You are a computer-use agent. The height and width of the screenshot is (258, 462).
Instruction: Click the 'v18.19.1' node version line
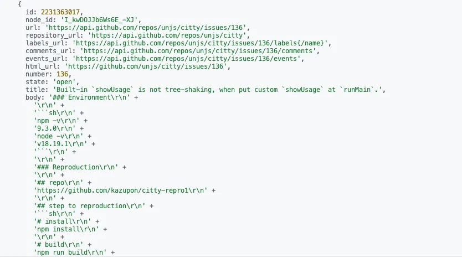(x=60, y=144)
